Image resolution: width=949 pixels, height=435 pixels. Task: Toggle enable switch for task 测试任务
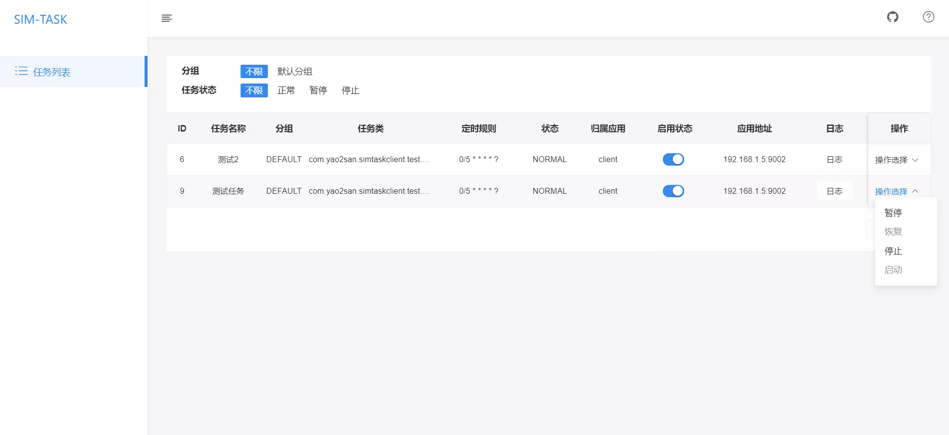coord(673,191)
